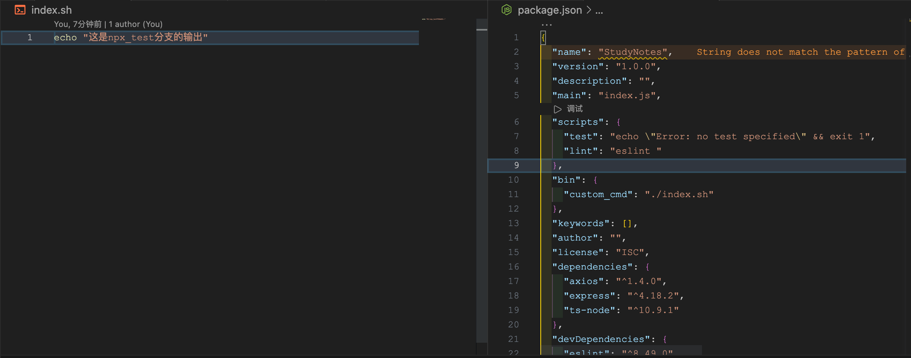Image resolution: width=911 pixels, height=358 pixels.
Task: Click the closing brace on line 9
Action: tap(555, 165)
